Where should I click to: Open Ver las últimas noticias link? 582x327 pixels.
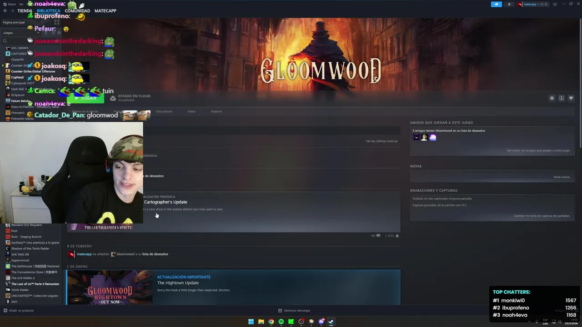click(x=382, y=141)
